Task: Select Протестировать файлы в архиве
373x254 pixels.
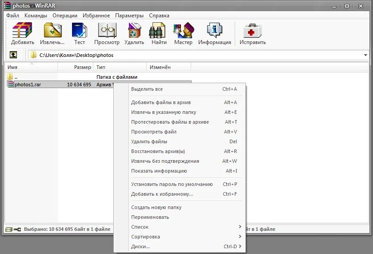Action: pyautogui.click(x=184, y=122)
